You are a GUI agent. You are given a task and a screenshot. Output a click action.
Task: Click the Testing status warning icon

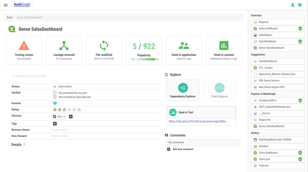[x=24, y=46]
